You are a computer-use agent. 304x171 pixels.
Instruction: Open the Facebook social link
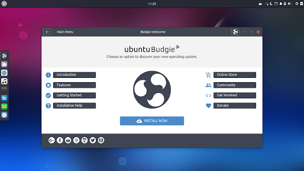(60, 140)
